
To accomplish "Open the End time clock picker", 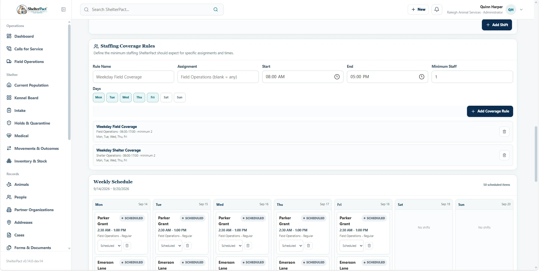I will click(422, 77).
